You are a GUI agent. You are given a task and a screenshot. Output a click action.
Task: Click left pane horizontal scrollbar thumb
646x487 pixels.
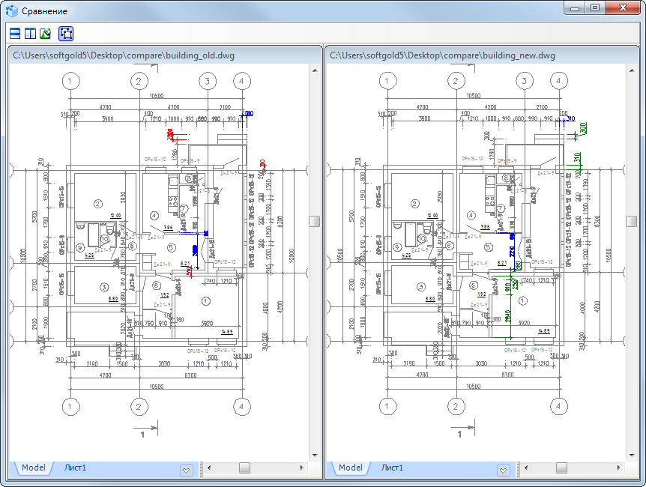[244, 468]
